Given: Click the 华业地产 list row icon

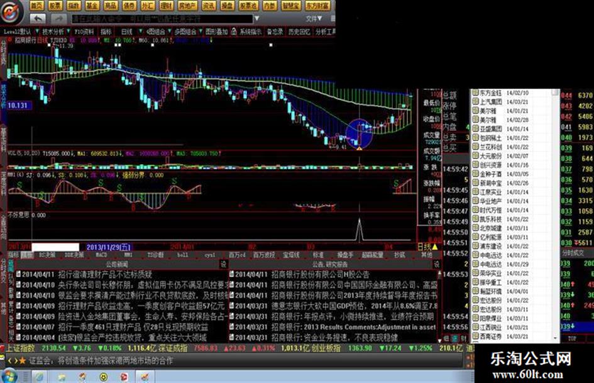Looking at the screenshot, I should click(475, 201).
